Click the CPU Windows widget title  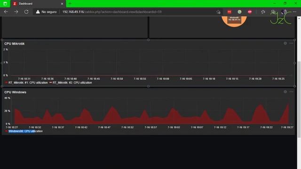point(15,92)
